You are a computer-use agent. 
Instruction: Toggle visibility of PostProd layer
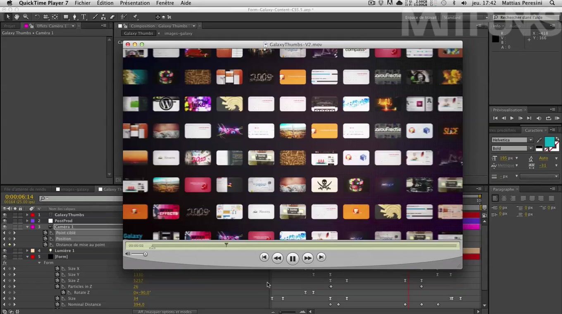(x=5, y=221)
